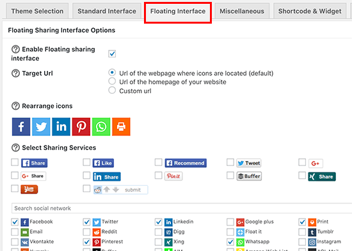Viewport: 352px width, 251px height.
Task: Check the Tweet button option
Action: pyautogui.click(x=230, y=162)
